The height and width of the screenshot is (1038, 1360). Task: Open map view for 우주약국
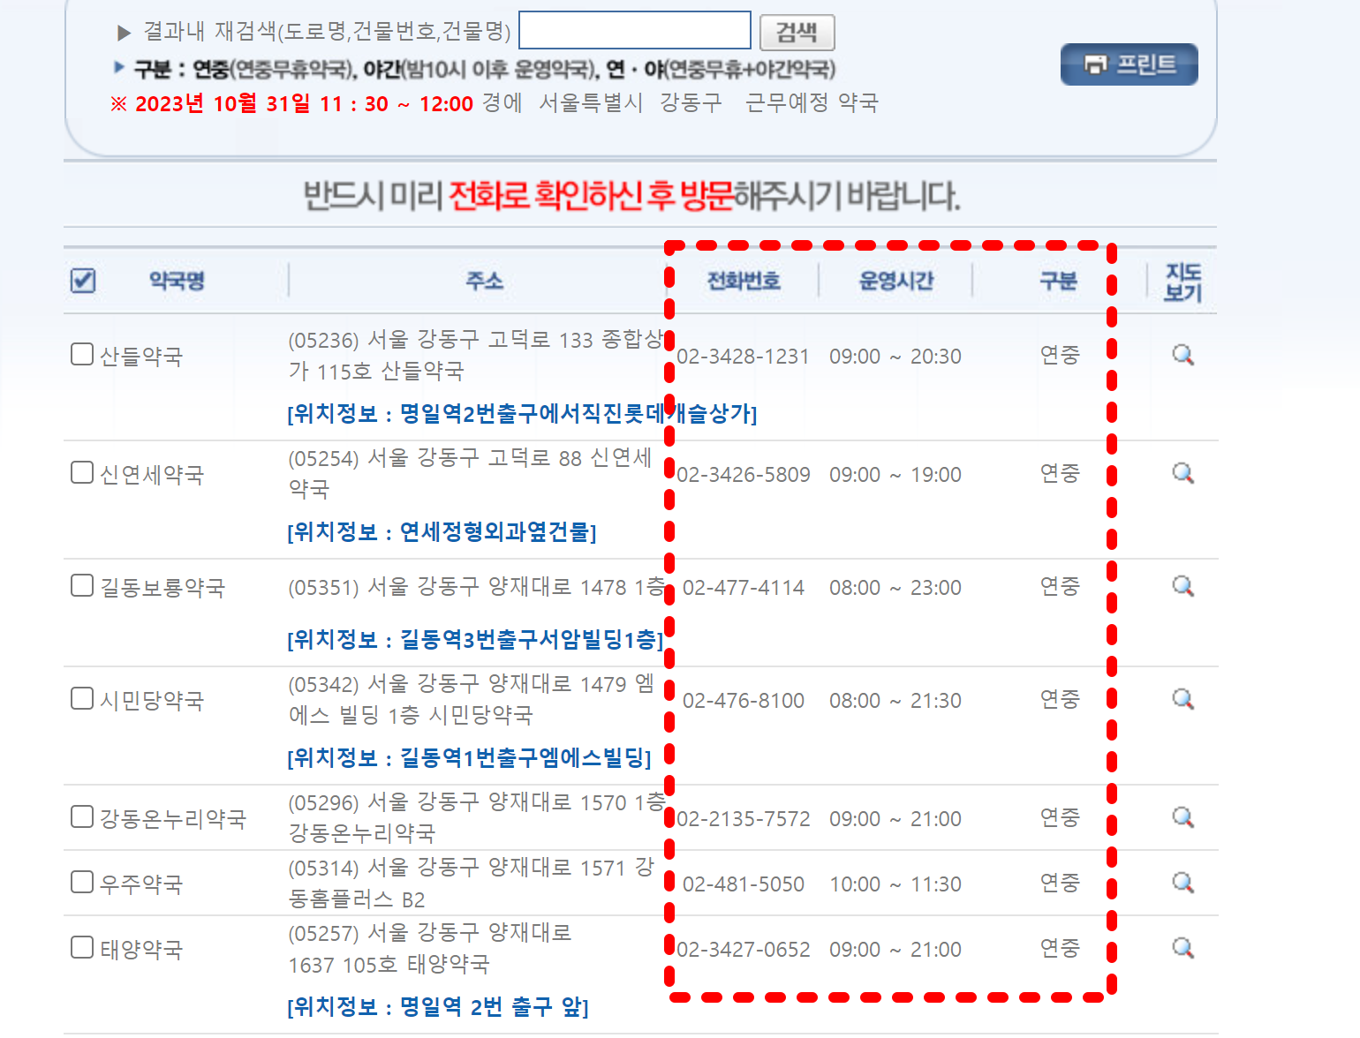1183,883
